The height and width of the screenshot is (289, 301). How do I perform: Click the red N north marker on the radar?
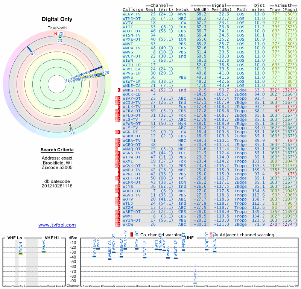tap(56, 34)
